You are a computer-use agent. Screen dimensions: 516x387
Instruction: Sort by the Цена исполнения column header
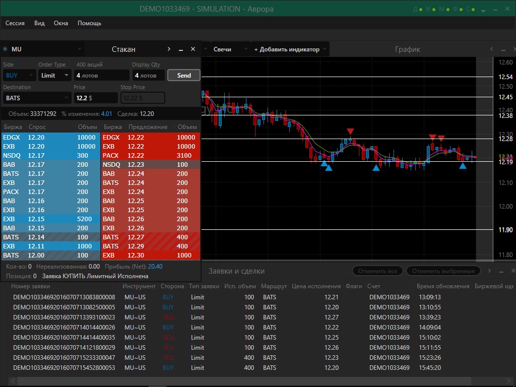click(x=316, y=286)
